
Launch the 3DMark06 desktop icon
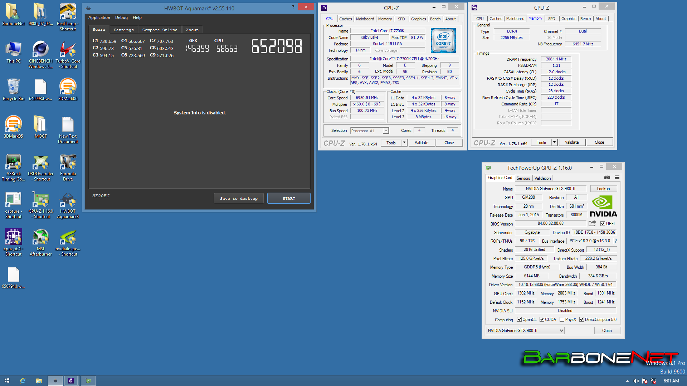68,90
